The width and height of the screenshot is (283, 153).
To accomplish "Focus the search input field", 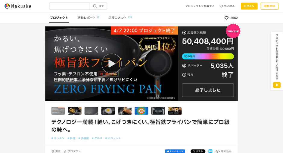I will click(x=70, y=6).
